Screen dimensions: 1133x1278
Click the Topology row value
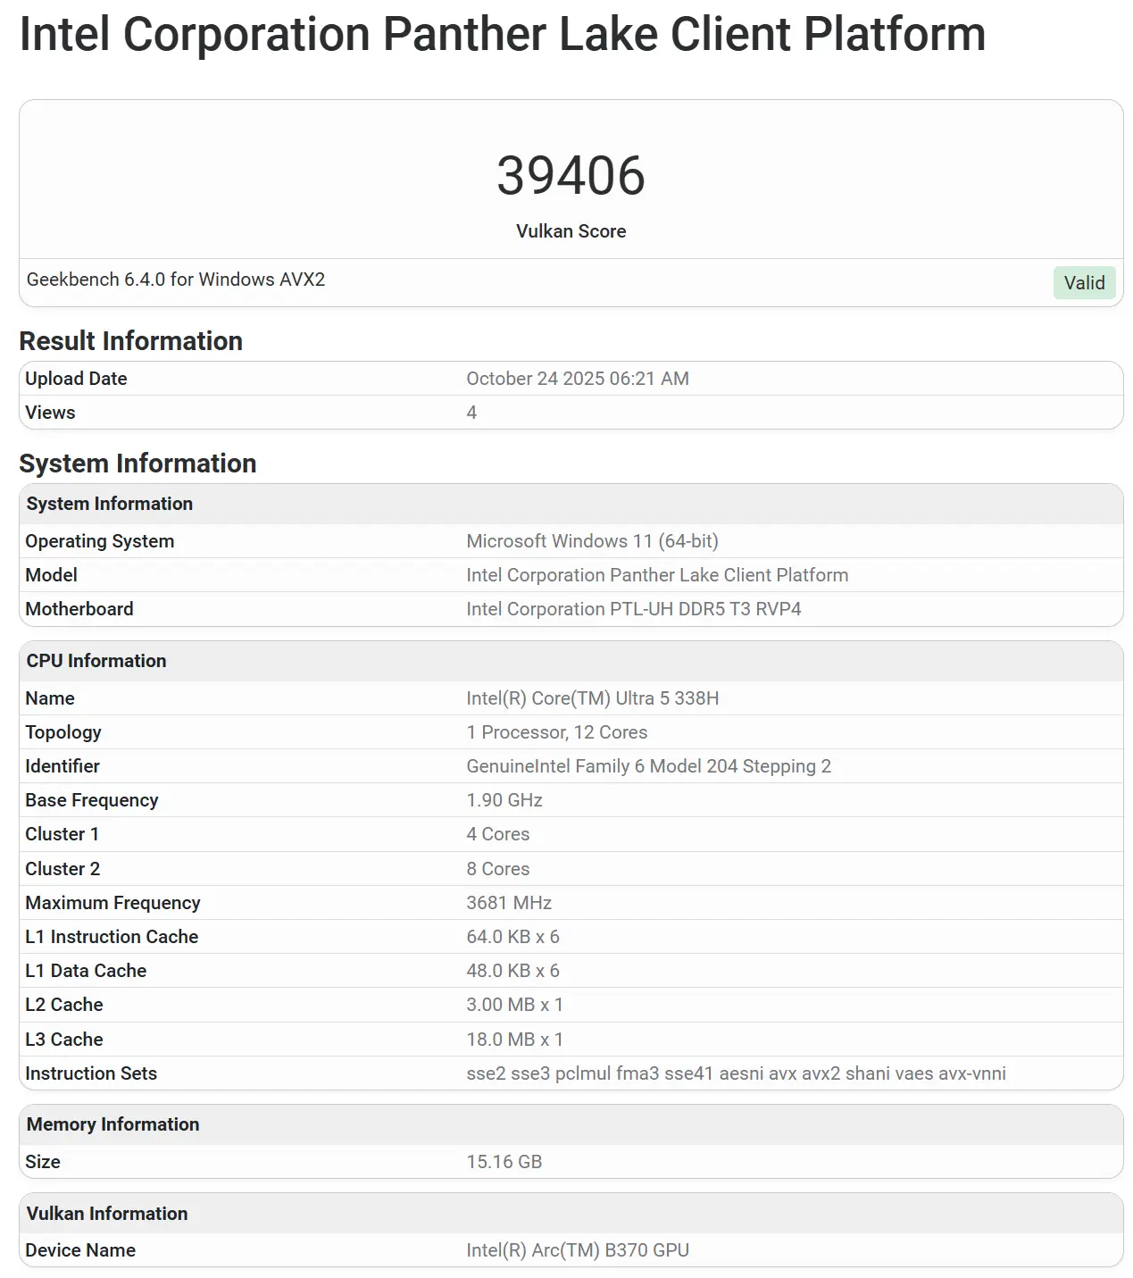tap(556, 732)
